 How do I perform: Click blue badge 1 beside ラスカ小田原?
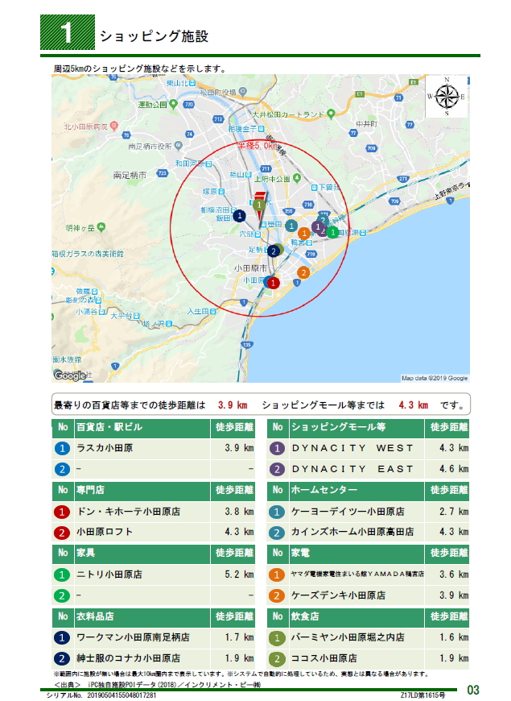click(62, 449)
